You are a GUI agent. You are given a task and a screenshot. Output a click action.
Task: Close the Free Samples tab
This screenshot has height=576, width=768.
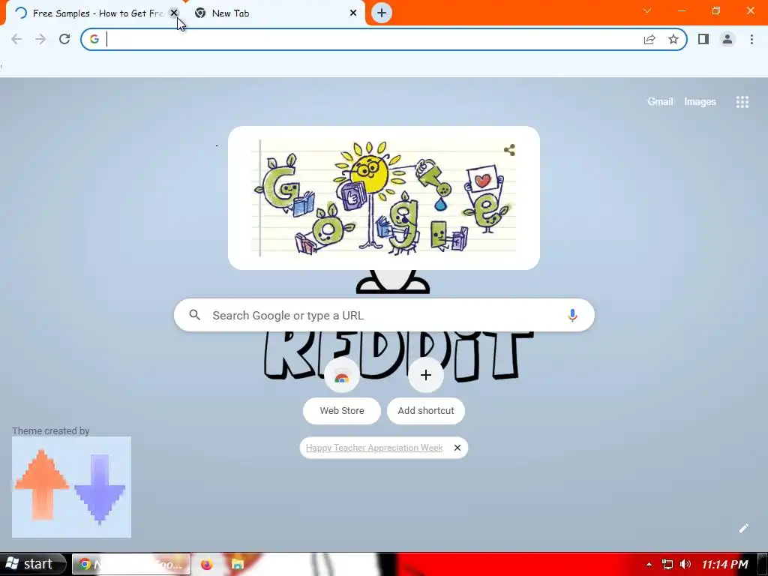pos(174,13)
